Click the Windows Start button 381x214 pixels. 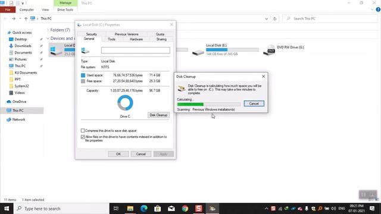click(7, 209)
